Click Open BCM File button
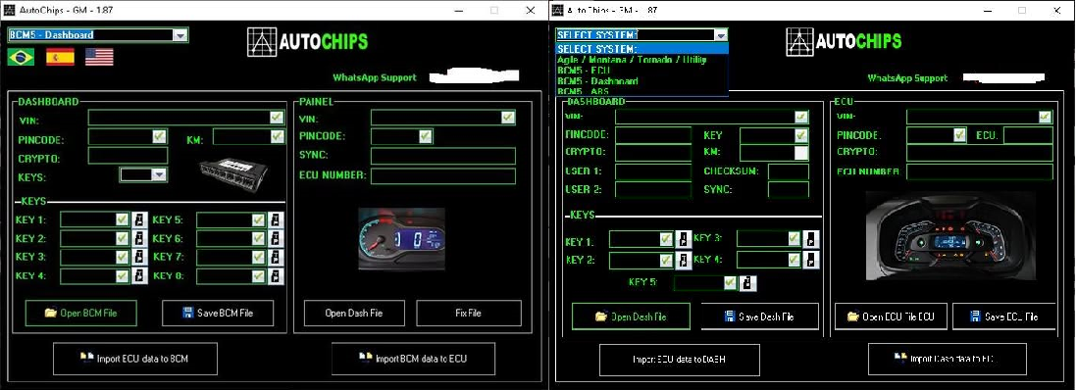The width and height of the screenshot is (1077, 390). (x=81, y=314)
